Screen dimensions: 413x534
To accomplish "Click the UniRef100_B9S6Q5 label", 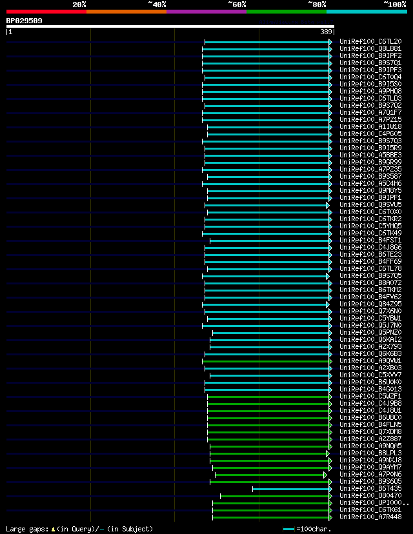I will tap(370, 481).
